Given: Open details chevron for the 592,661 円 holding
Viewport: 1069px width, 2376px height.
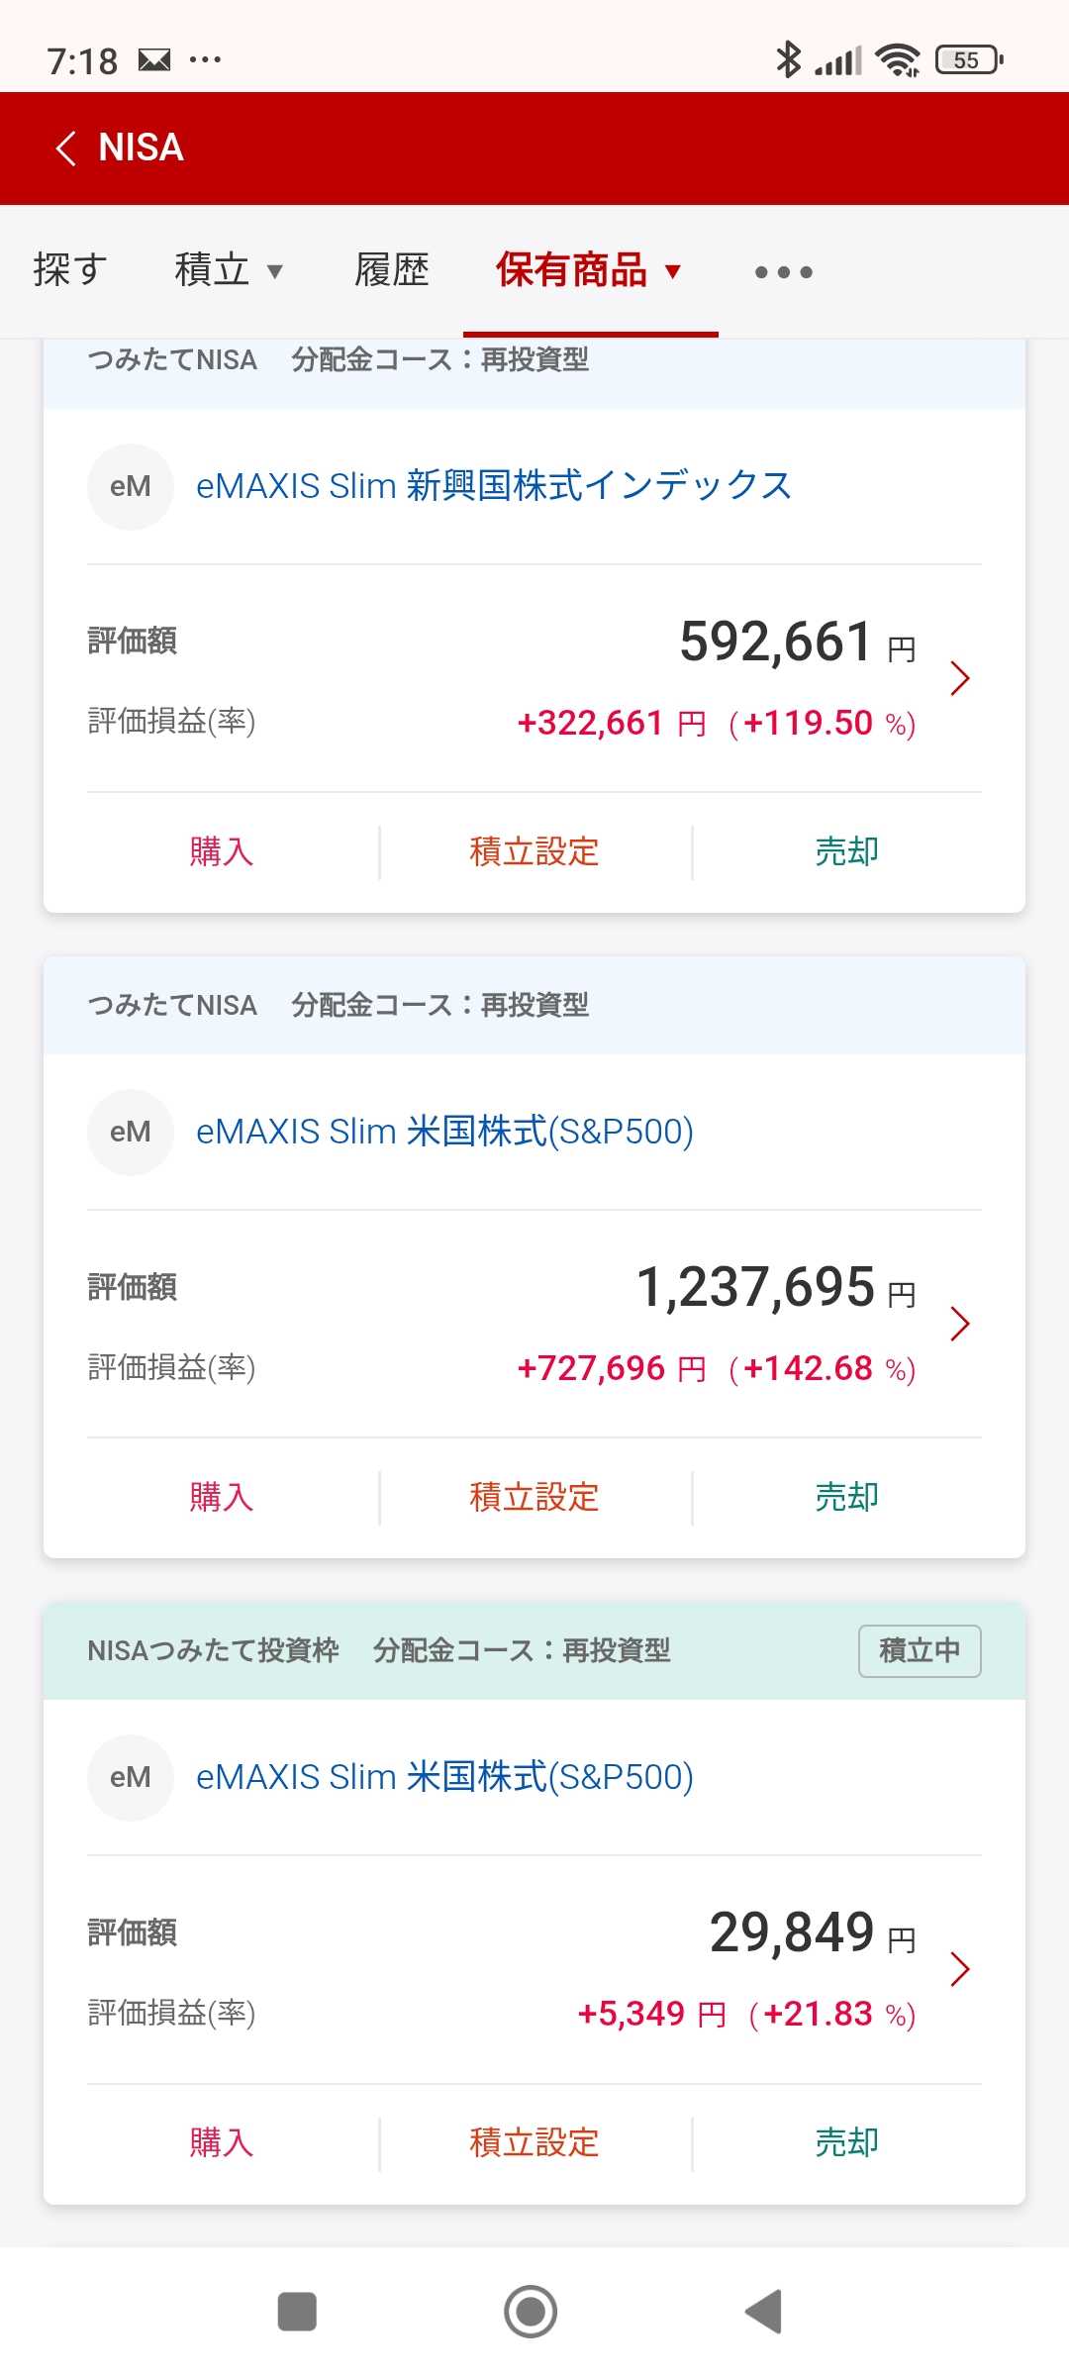Looking at the screenshot, I should pos(959,678).
